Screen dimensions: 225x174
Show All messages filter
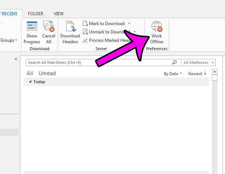coord(30,73)
